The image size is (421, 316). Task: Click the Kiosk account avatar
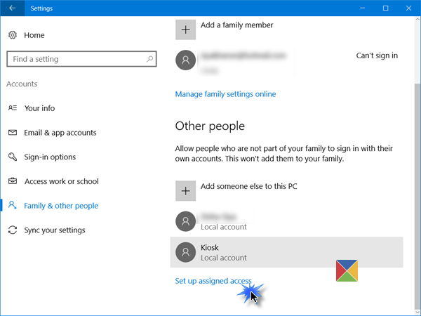click(x=185, y=252)
